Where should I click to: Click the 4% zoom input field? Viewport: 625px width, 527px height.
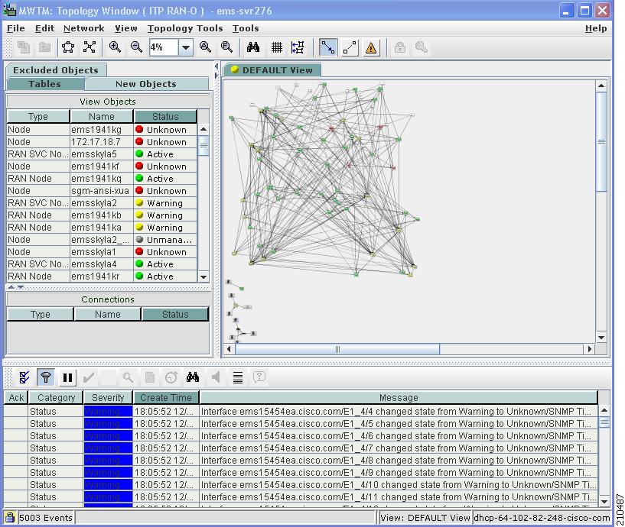[164, 48]
